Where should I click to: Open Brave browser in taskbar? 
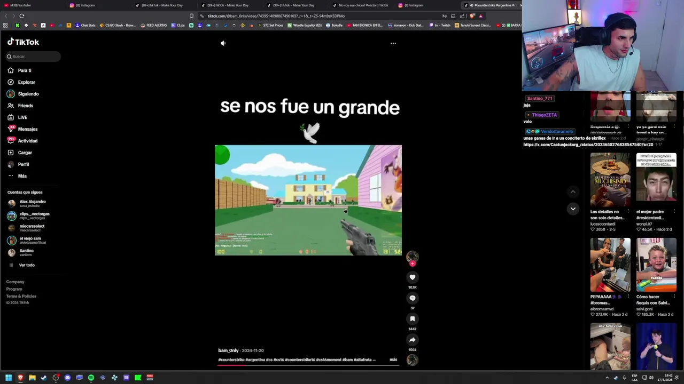point(20,378)
